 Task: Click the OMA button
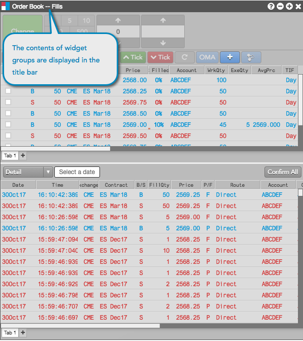(x=207, y=57)
